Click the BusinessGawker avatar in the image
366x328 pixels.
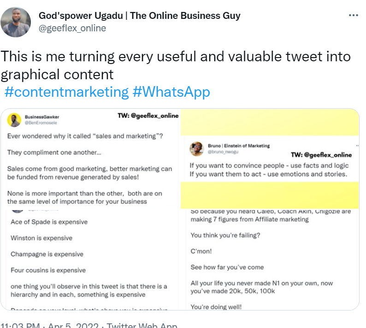[15, 119]
